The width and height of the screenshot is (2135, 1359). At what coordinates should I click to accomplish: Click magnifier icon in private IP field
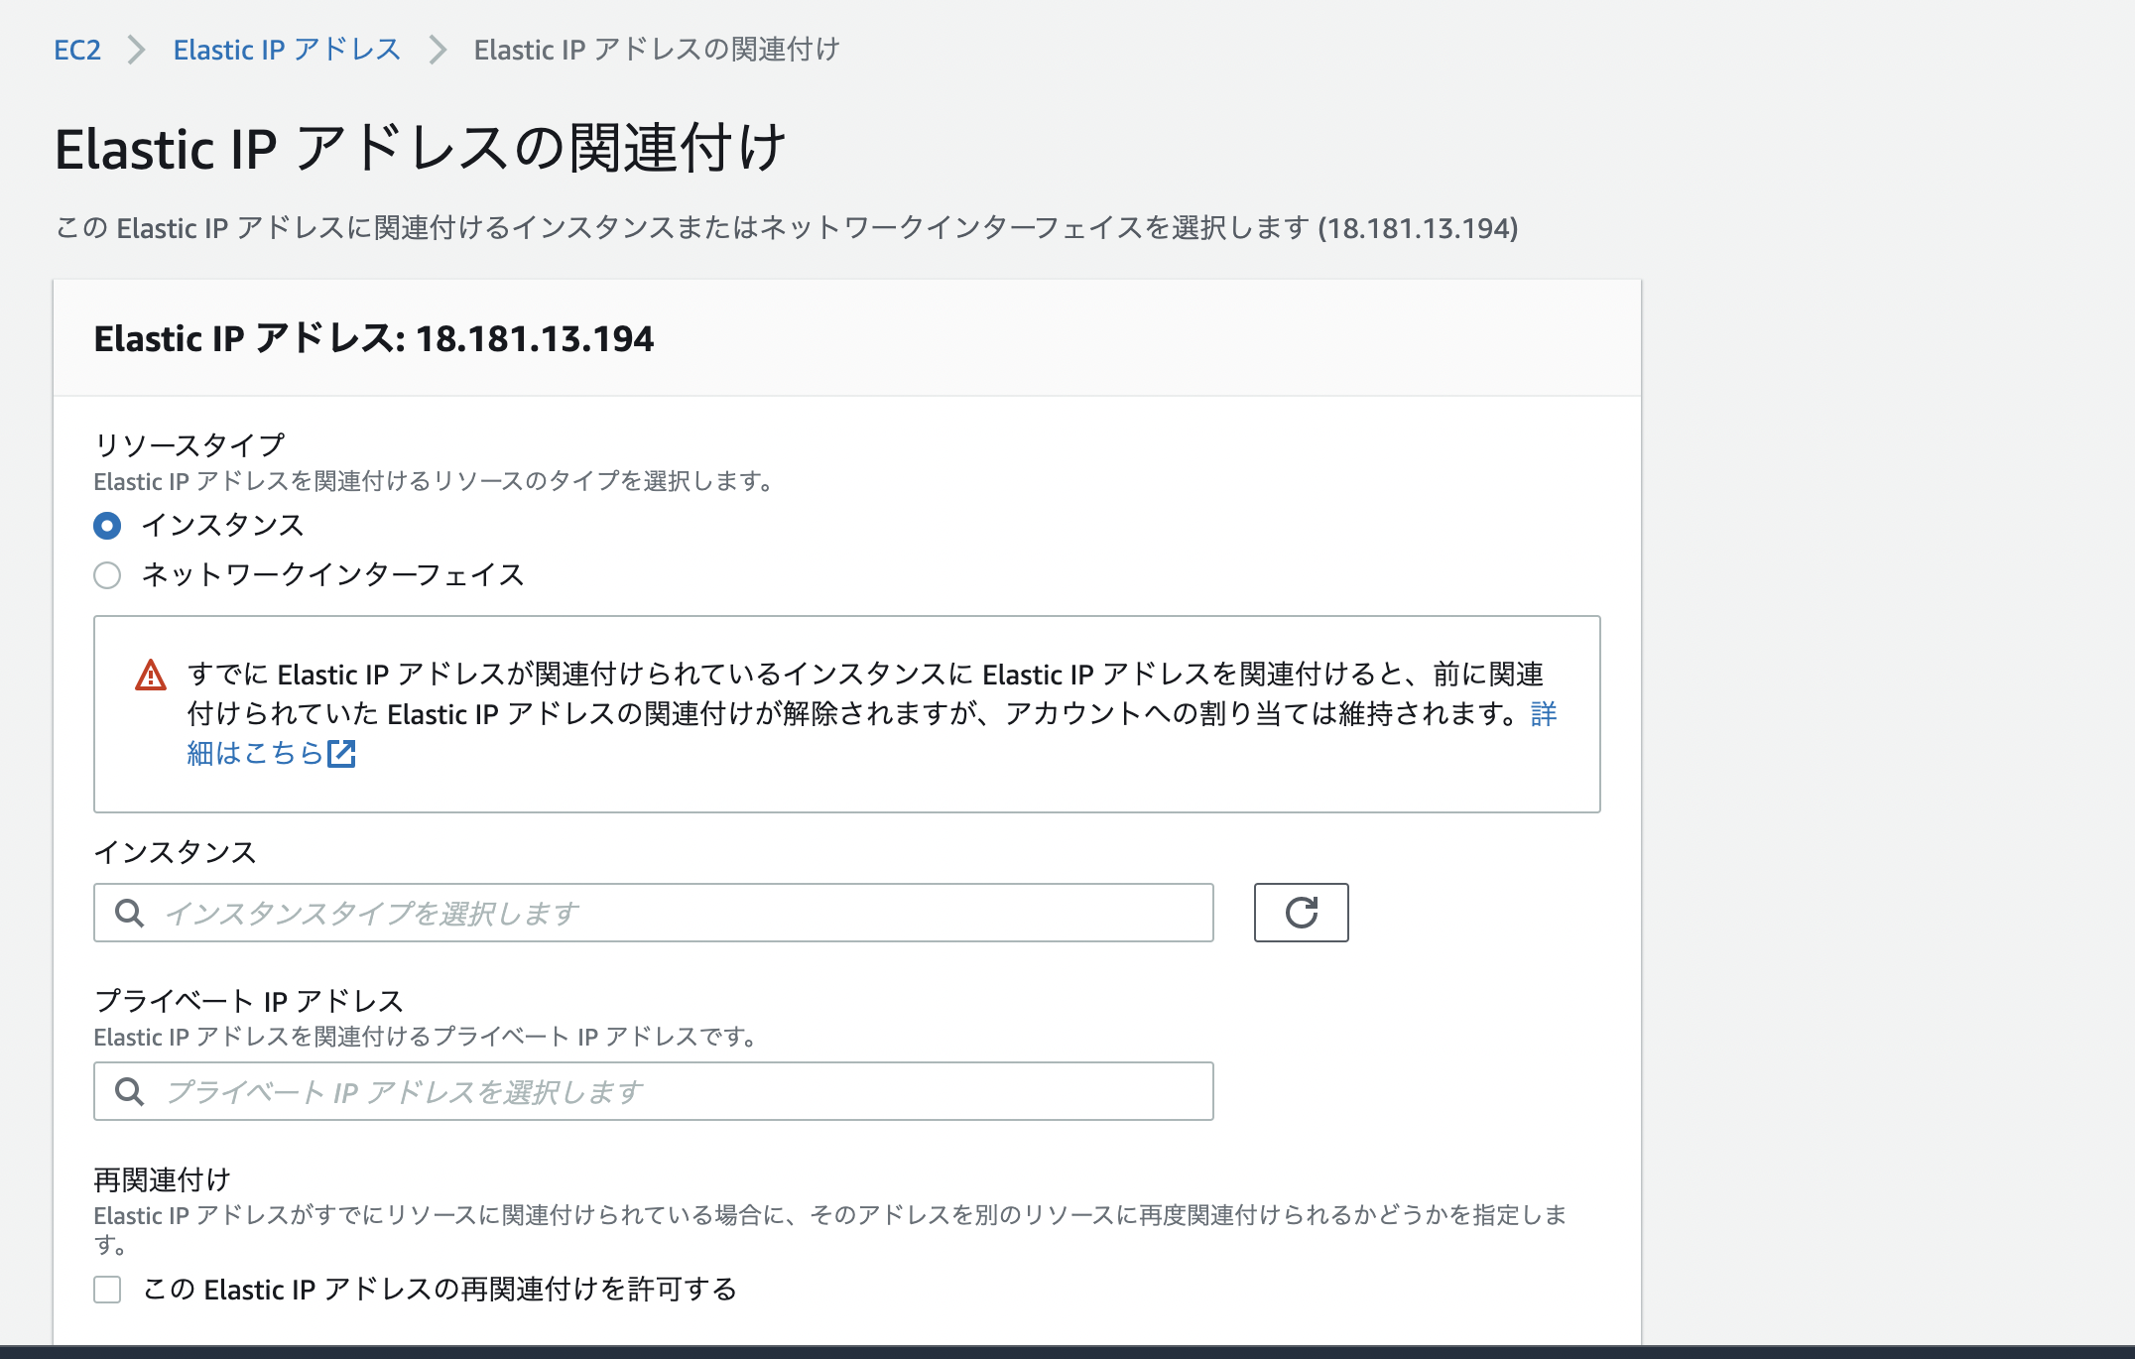point(130,1091)
